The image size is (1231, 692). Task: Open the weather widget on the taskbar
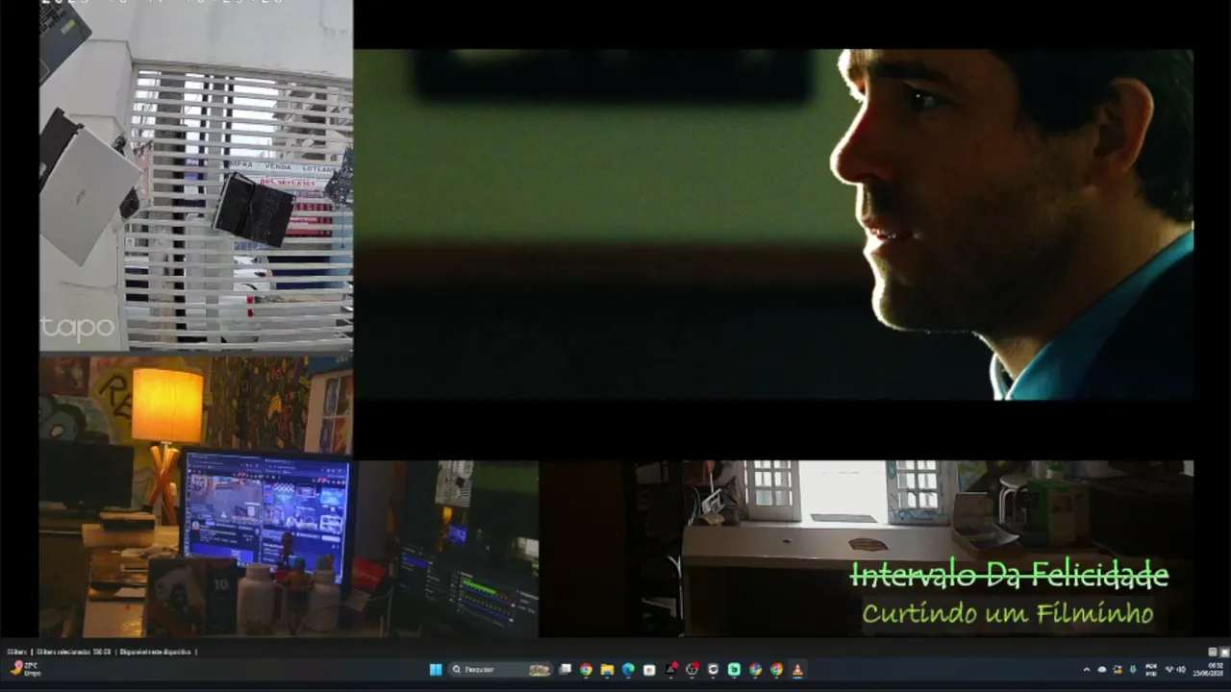pos(25,670)
